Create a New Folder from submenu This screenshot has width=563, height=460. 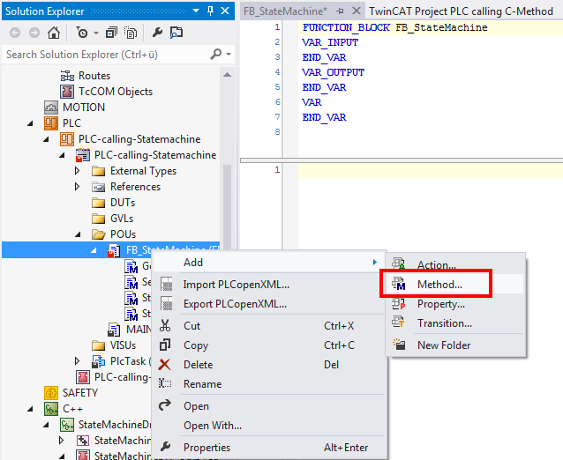[456, 345]
